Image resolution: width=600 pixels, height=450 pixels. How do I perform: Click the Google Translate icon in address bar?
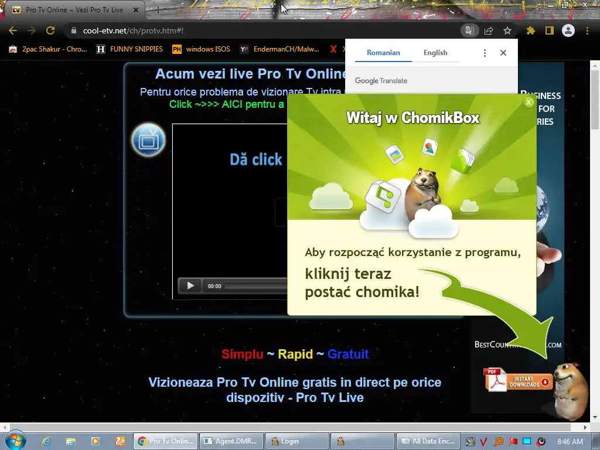[469, 30]
